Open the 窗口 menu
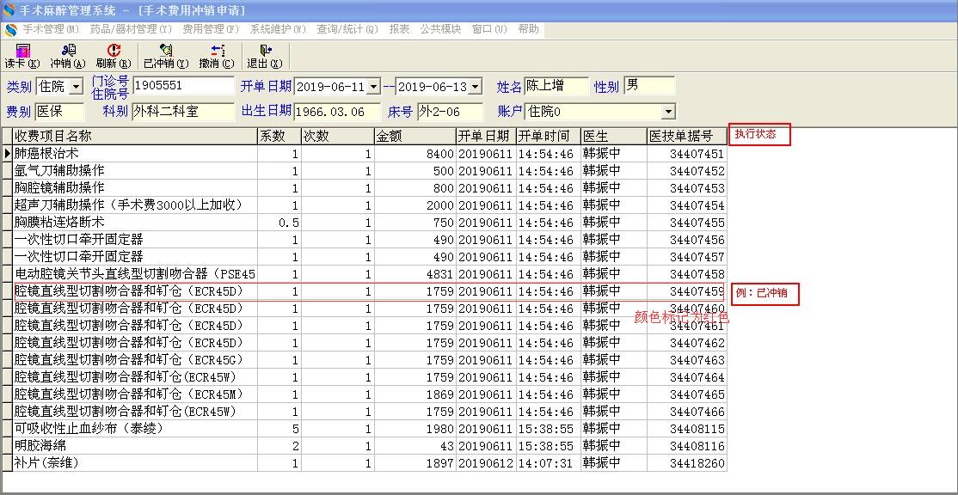The image size is (958, 495). pos(489,28)
